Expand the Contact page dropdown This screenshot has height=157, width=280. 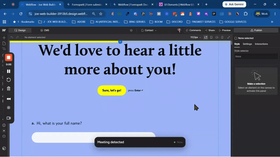pos(149,30)
